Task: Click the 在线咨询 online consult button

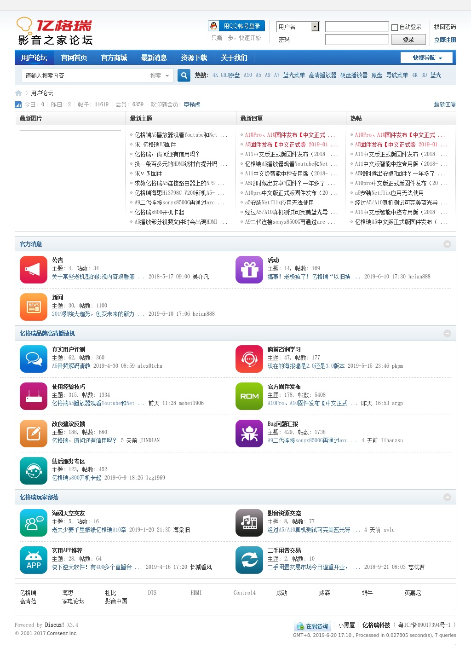Action: click(x=313, y=626)
